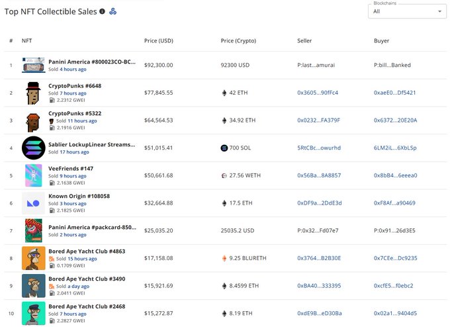450x327 pixels.
Task: Click the ETH icon beside 42 ETH
Action: [x=224, y=93]
